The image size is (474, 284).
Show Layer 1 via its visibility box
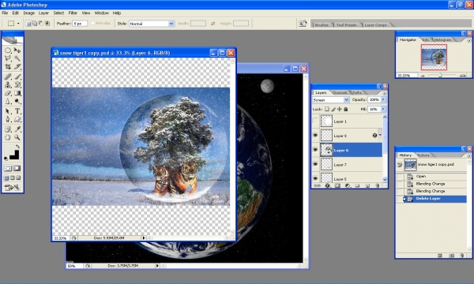315,121
